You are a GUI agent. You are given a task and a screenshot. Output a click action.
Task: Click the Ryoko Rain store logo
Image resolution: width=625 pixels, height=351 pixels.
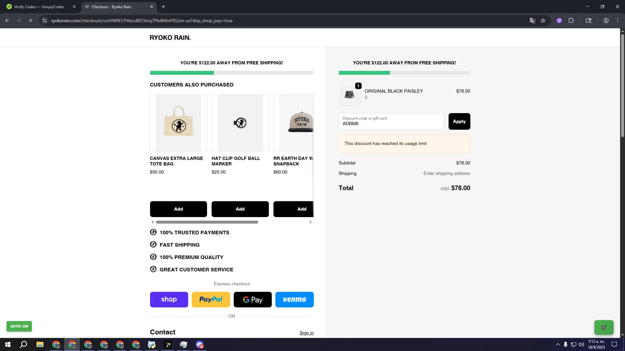(170, 37)
